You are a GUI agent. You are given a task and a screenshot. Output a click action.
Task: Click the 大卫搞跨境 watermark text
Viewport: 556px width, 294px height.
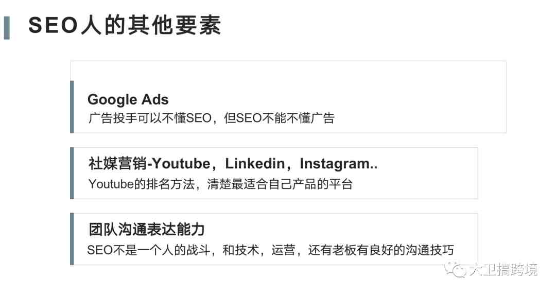click(503, 270)
